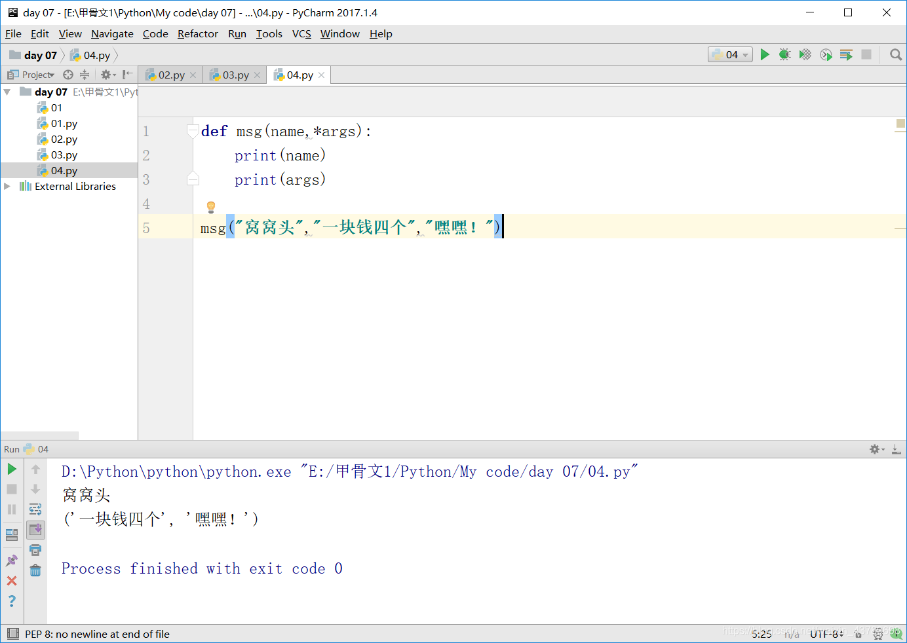
Task: Click the stop square in Run panel
Action: [12, 489]
